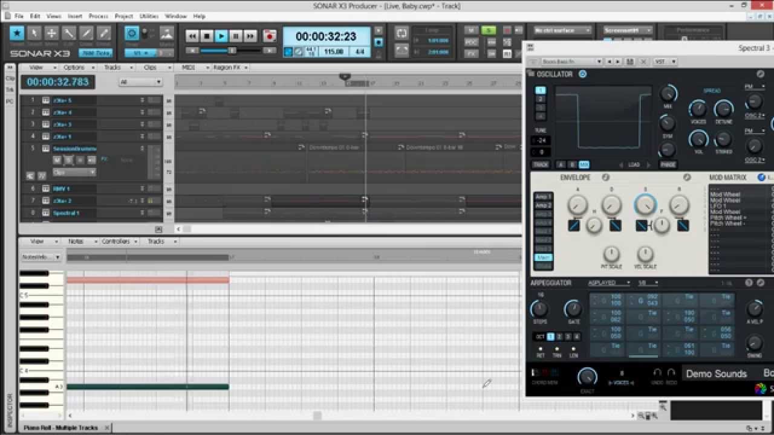Open the VST dropdown in Spectral
The height and width of the screenshot is (435, 774).
pos(665,62)
